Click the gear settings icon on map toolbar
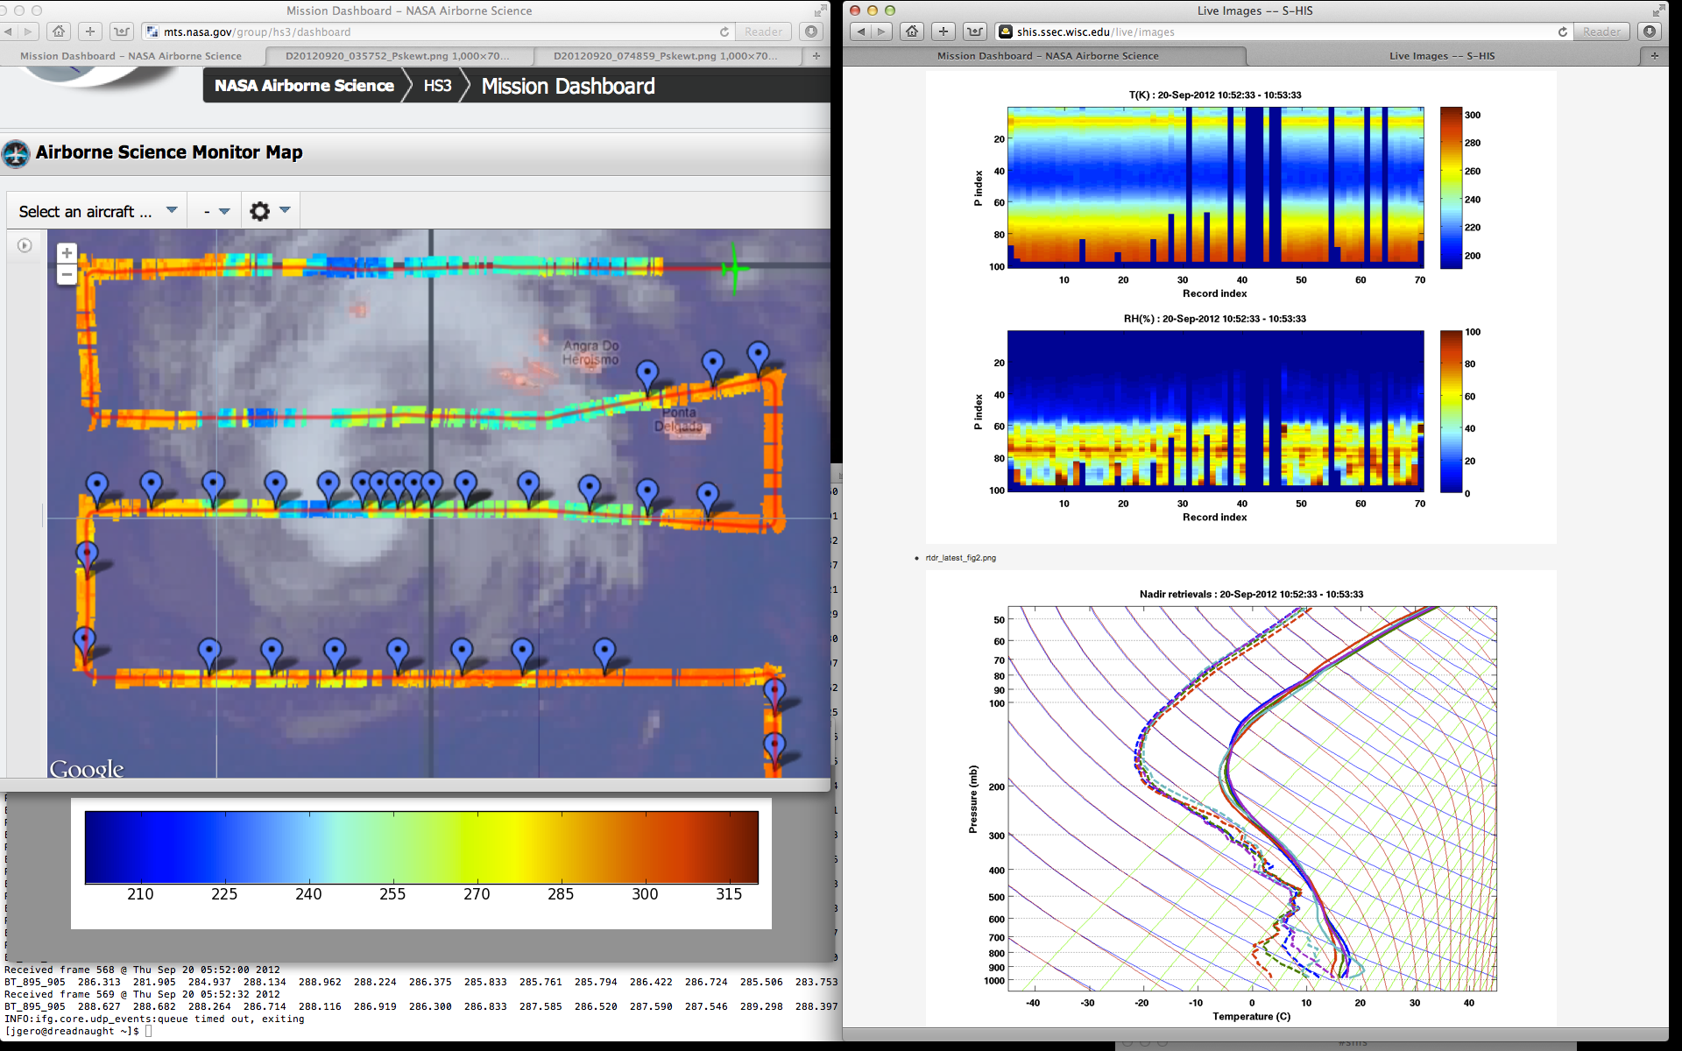Screen dimensions: 1682x1051 [259, 211]
